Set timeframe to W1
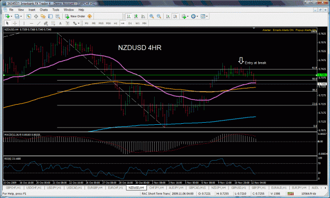 [x=137, y=23]
